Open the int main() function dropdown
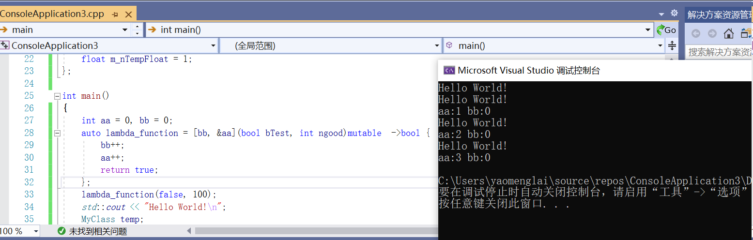753x240 pixels. (x=648, y=30)
